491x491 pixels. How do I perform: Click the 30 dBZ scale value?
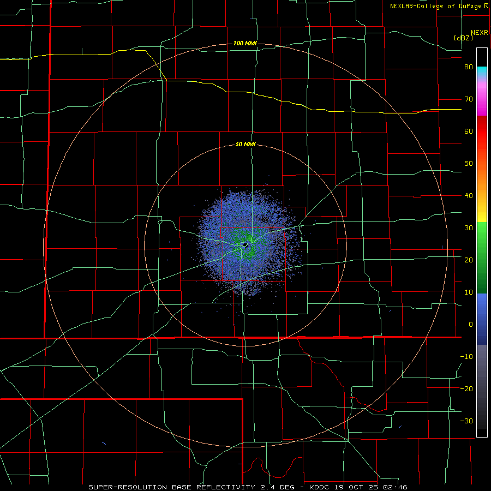[x=469, y=228]
